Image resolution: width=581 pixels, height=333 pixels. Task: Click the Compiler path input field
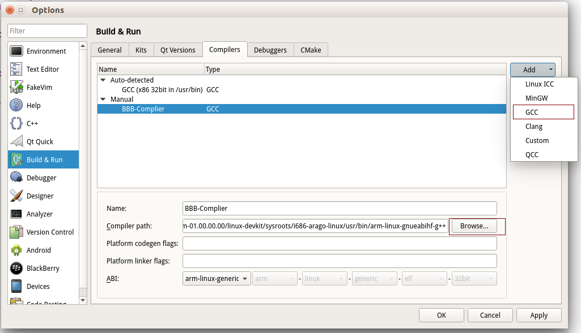[315, 226]
